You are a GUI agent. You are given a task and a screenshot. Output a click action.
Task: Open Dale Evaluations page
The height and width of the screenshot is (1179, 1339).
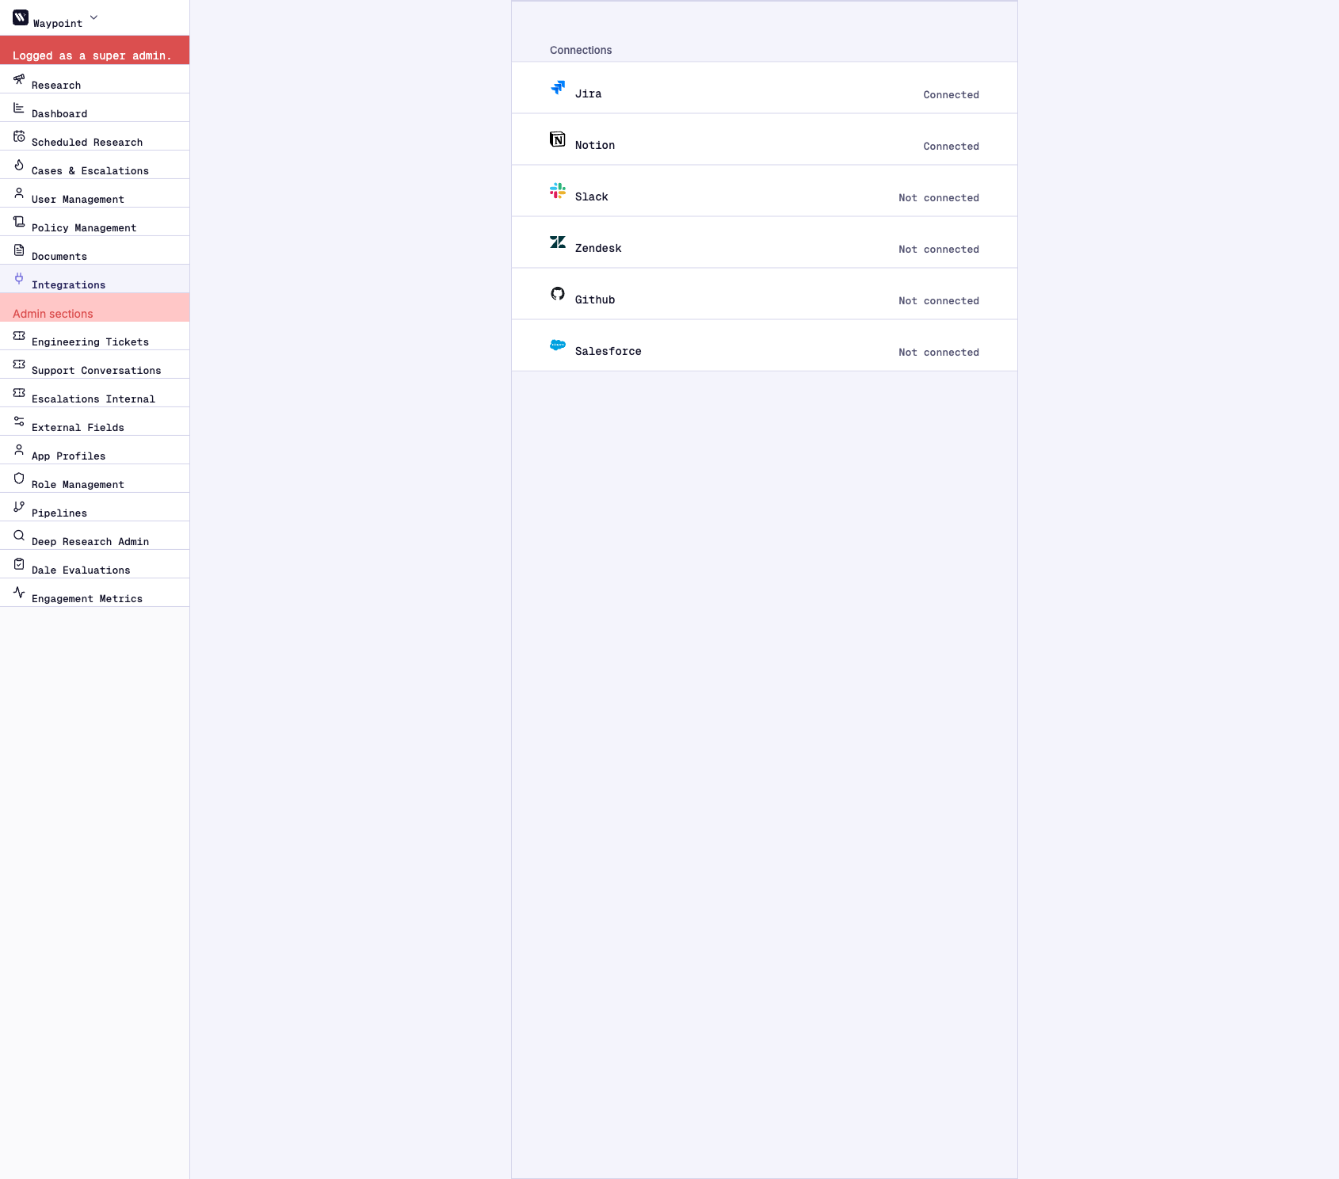point(94,564)
